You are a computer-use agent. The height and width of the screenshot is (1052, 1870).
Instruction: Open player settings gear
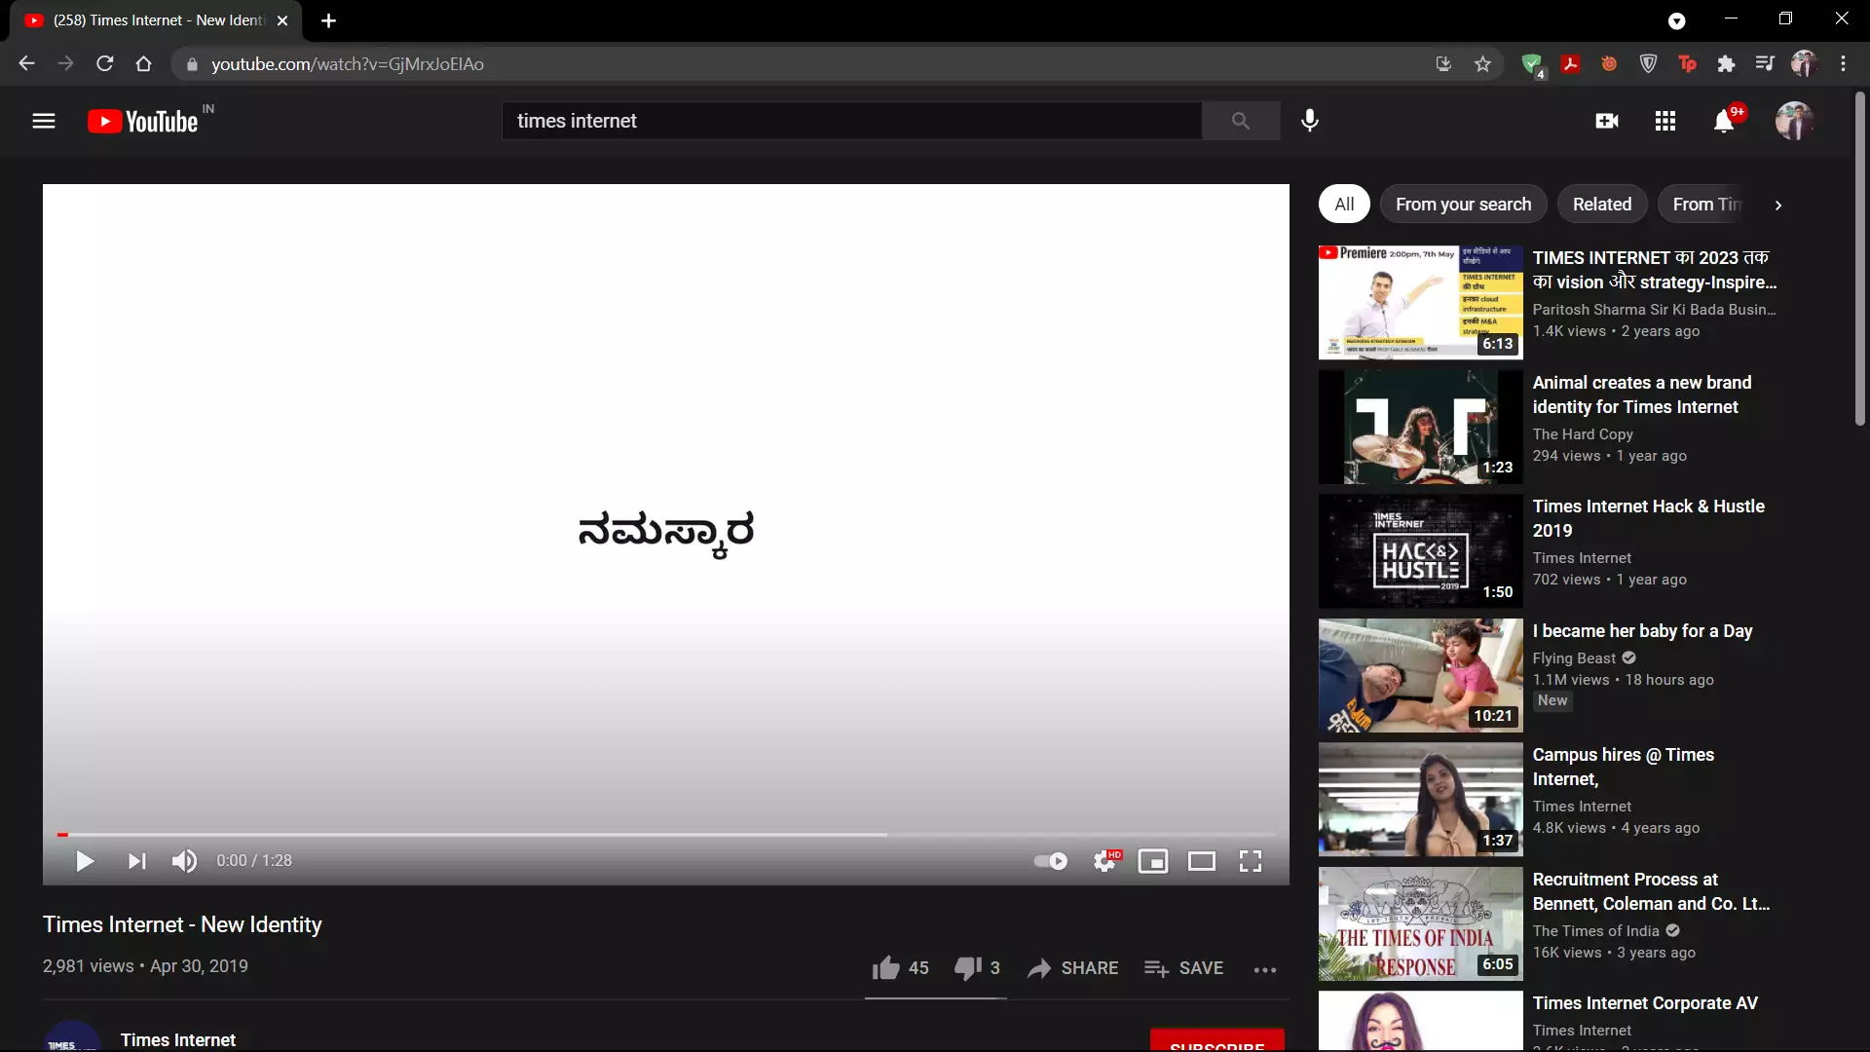pyautogui.click(x=1104, y=861)
